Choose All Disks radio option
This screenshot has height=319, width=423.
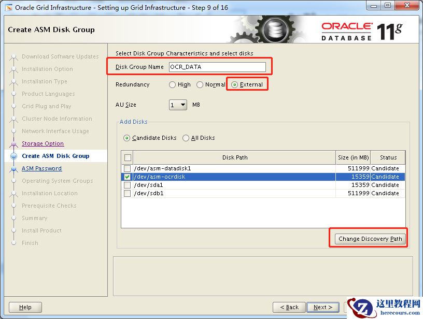[x=186, y=138]
